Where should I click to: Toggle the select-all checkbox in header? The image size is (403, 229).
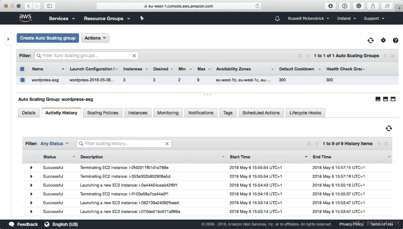pyautogui.click(x=22, y=69)
